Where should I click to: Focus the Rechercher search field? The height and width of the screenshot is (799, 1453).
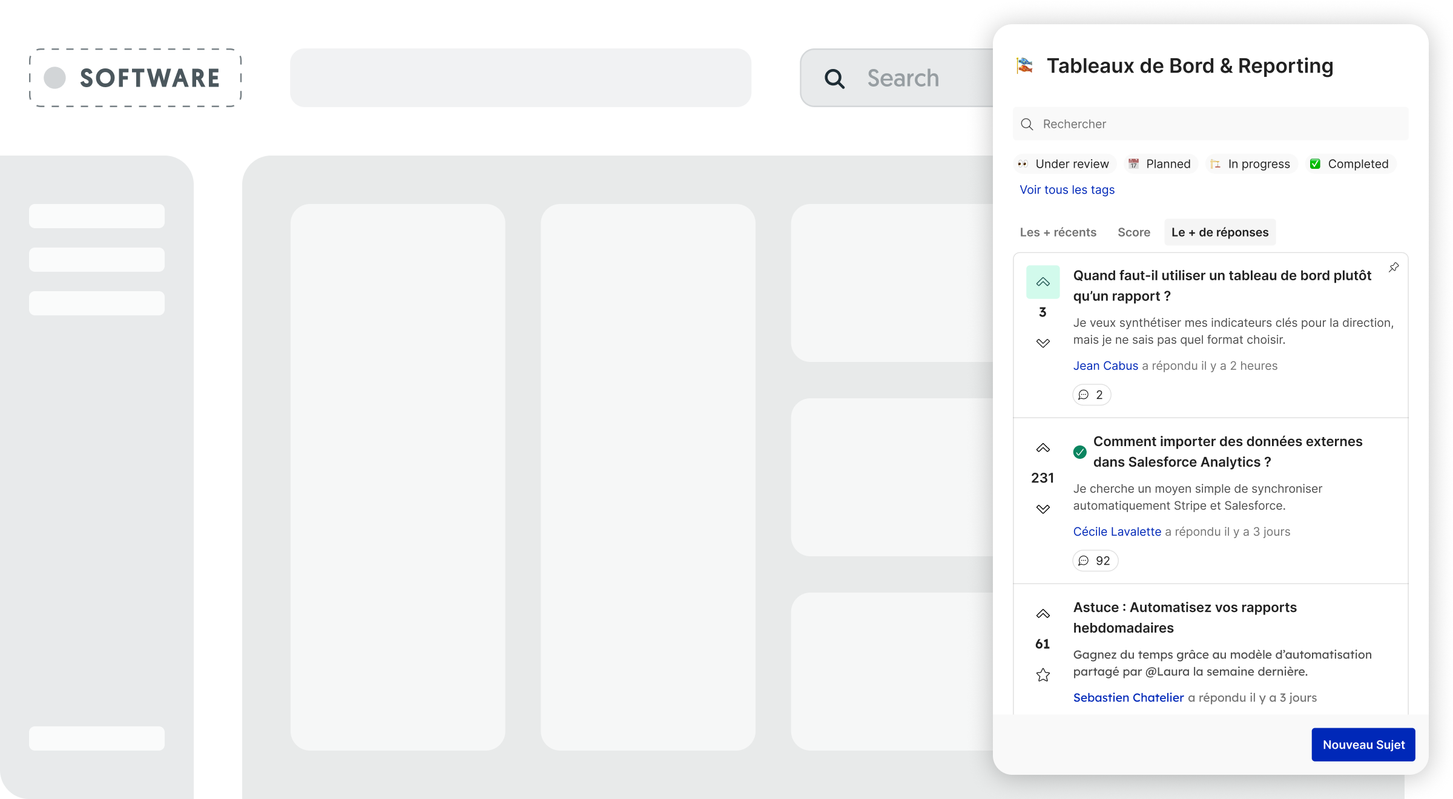(x=1211, y=124)
